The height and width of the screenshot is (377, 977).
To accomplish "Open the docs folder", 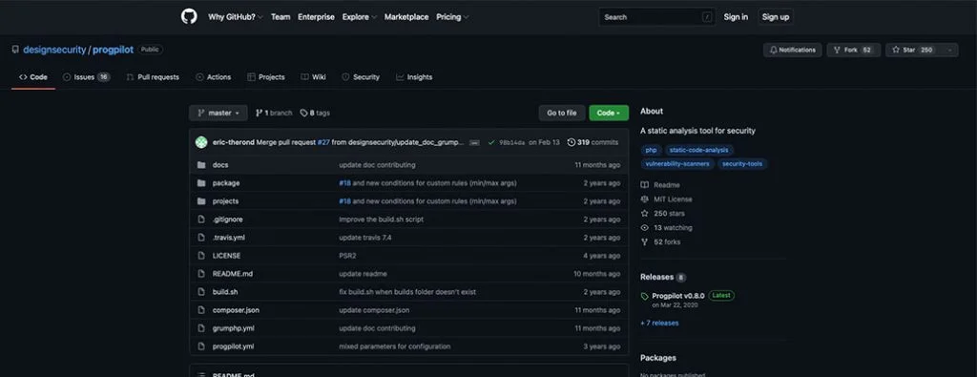I will [x=220, y=165].
